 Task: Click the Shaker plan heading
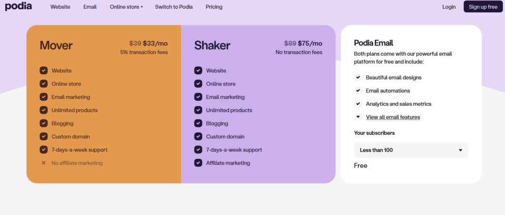point(212,46)
